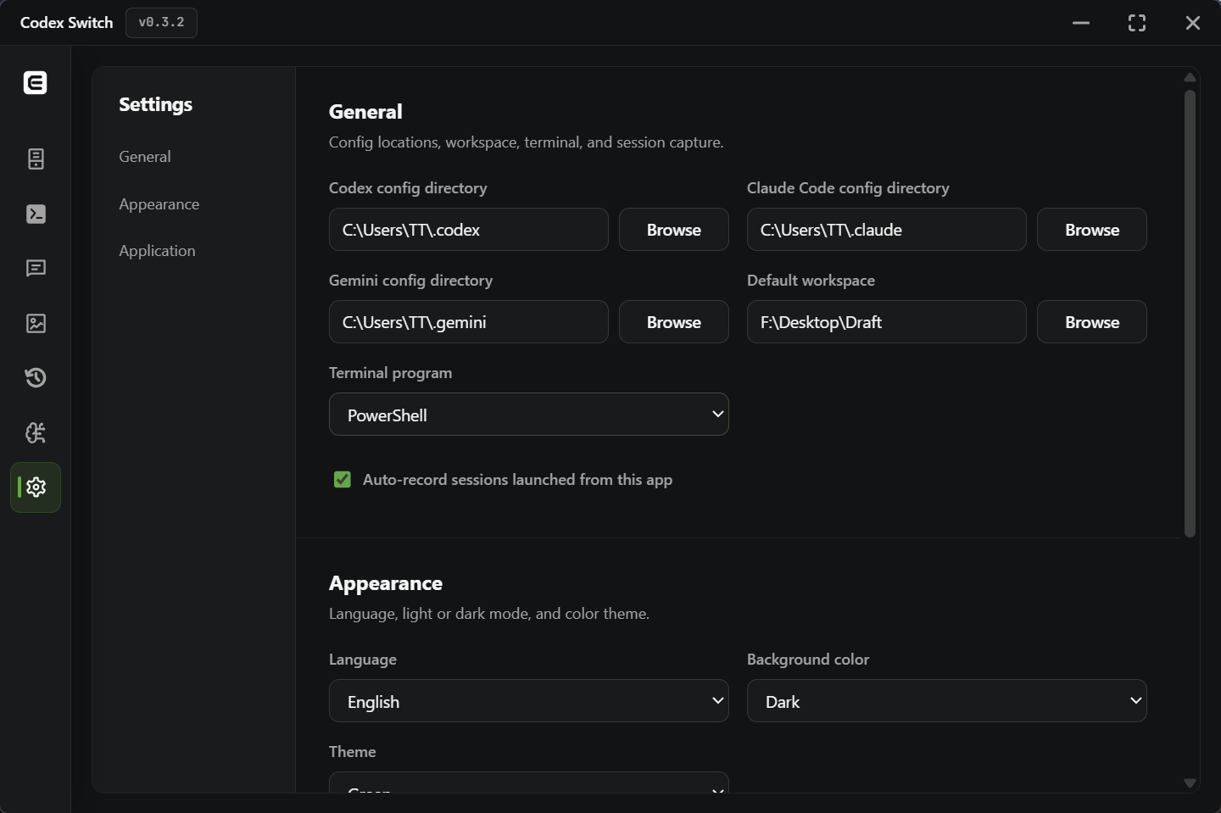
Task: Browse for Default workspace folder
Action: [x=1092, y=322]
